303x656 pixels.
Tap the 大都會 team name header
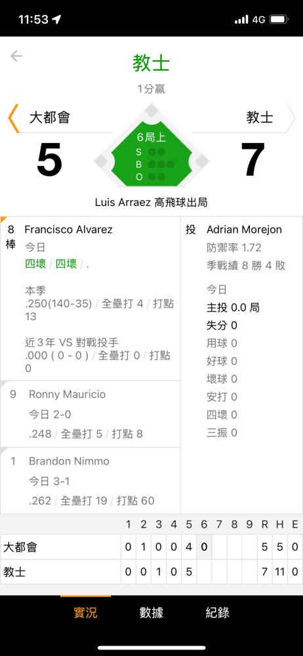click(49, 117)
